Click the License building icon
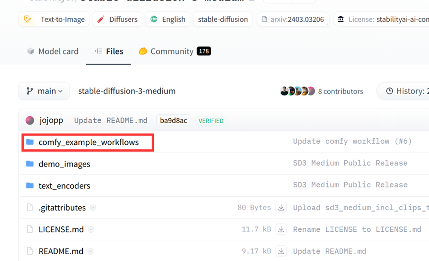Viewport: 429px width, 261px height. [x=341, y=19]
